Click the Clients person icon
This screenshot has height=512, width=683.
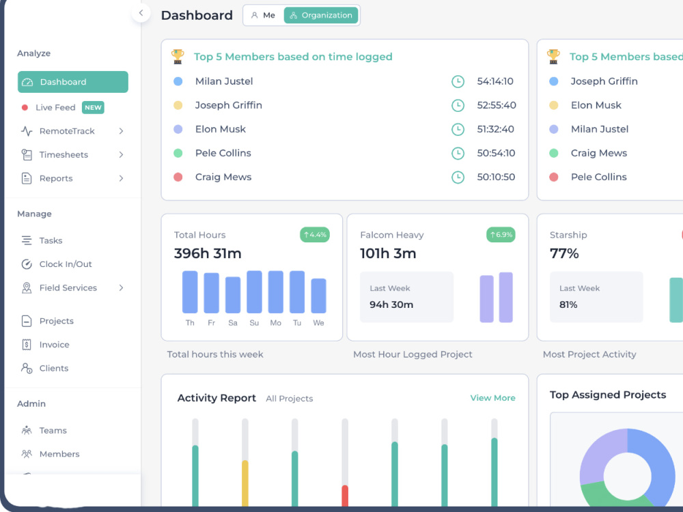coord(27,369)
